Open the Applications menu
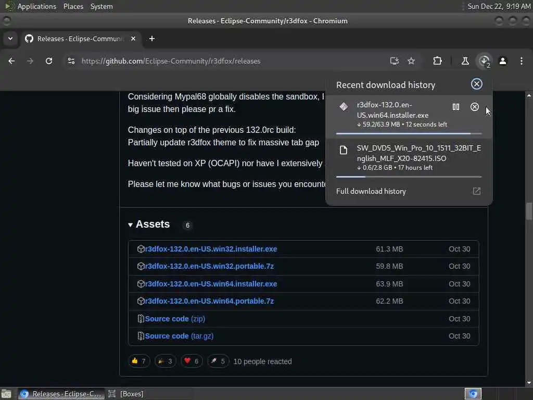This screenshot has width=533, height=400. [37, 6]
